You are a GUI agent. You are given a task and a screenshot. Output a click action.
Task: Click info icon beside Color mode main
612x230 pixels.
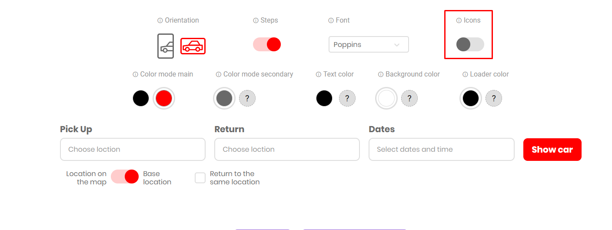pos(135,74)
